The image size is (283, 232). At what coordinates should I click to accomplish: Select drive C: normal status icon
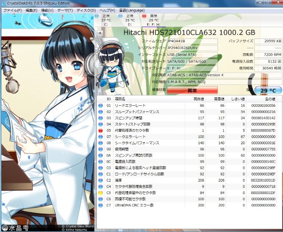click(97, 16)
